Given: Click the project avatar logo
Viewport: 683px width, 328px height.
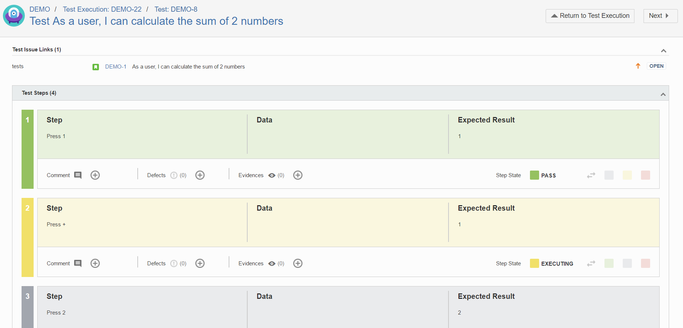Looking at the screenshot, I should tap(14, 16).
